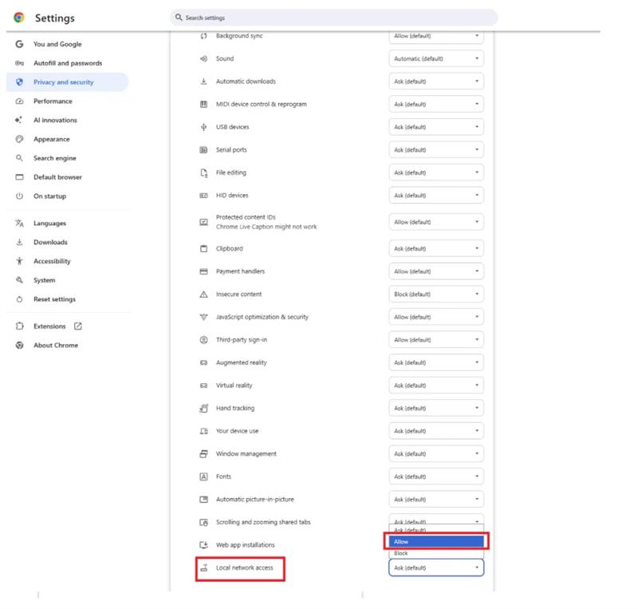Open the Fonts permission dropdown
The height and width of the screenshot is (609, 638).
pos(435,477)
